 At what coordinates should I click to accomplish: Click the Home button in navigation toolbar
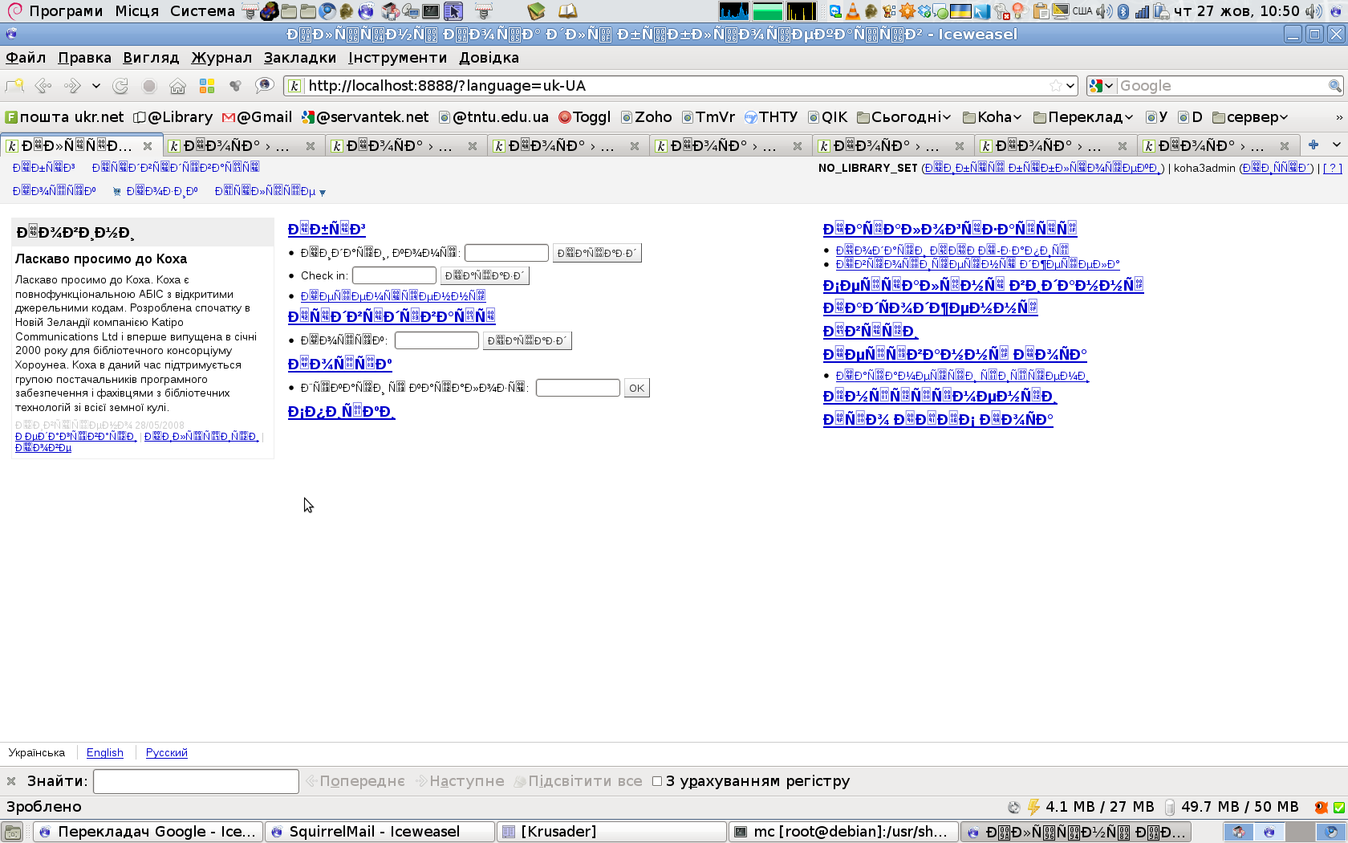pyautogui.click(x=177, y=86)
